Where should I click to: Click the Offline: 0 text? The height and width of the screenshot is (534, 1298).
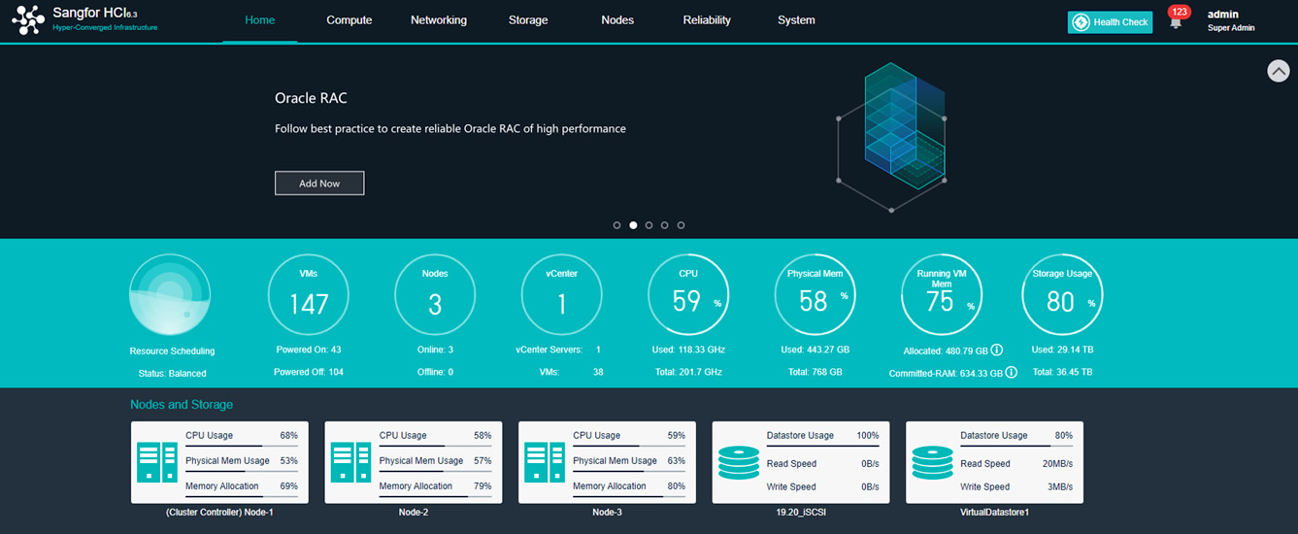tap(435, 372)
